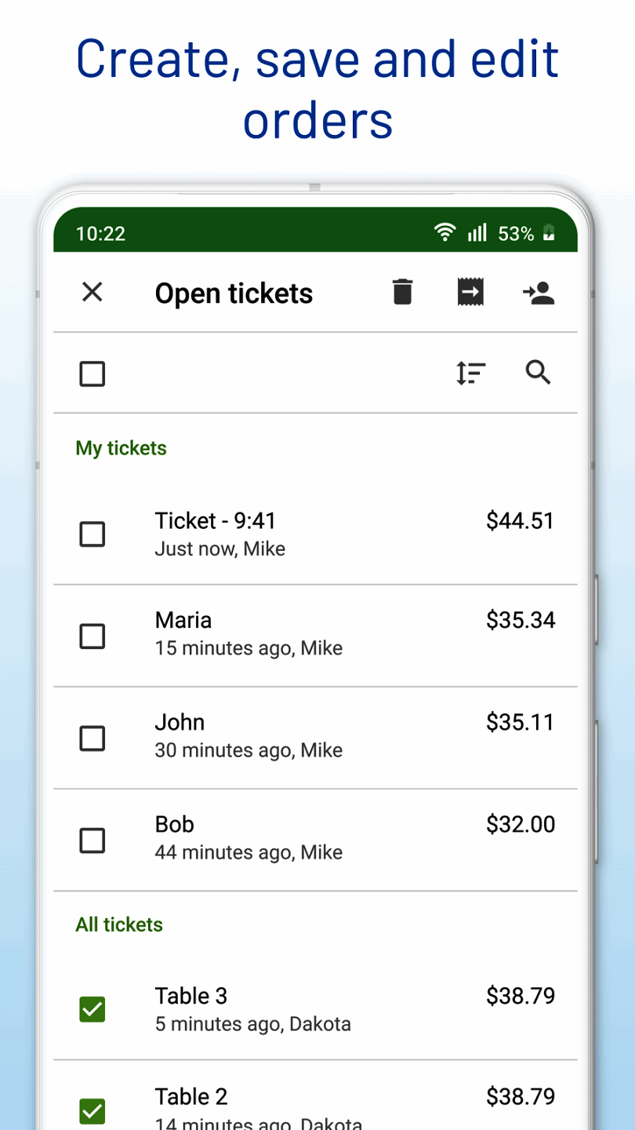This screenshot has width=635, height=1130.
Task: Deselect the Table 2 checkbox
Action: click(93, 1110)
